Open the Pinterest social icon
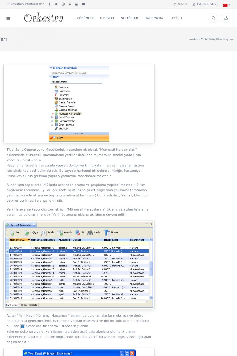 click(70, 4)
